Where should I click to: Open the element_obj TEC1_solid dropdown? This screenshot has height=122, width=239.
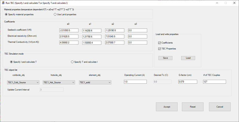(95, 82)
